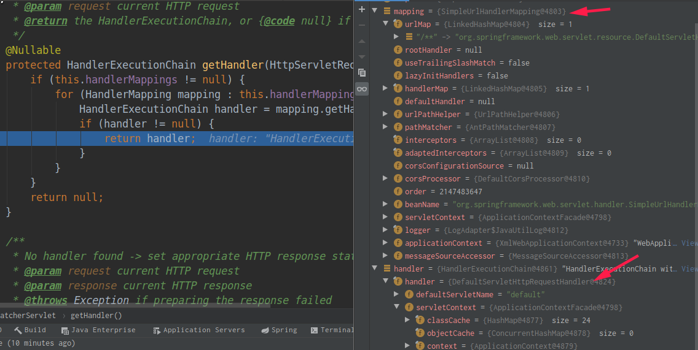Expand the classCache HashMap node

click(x=407, y=321)
